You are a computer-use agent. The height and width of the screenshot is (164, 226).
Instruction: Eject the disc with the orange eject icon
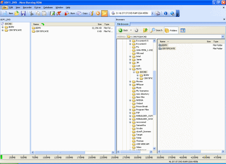tap(98, 13)
